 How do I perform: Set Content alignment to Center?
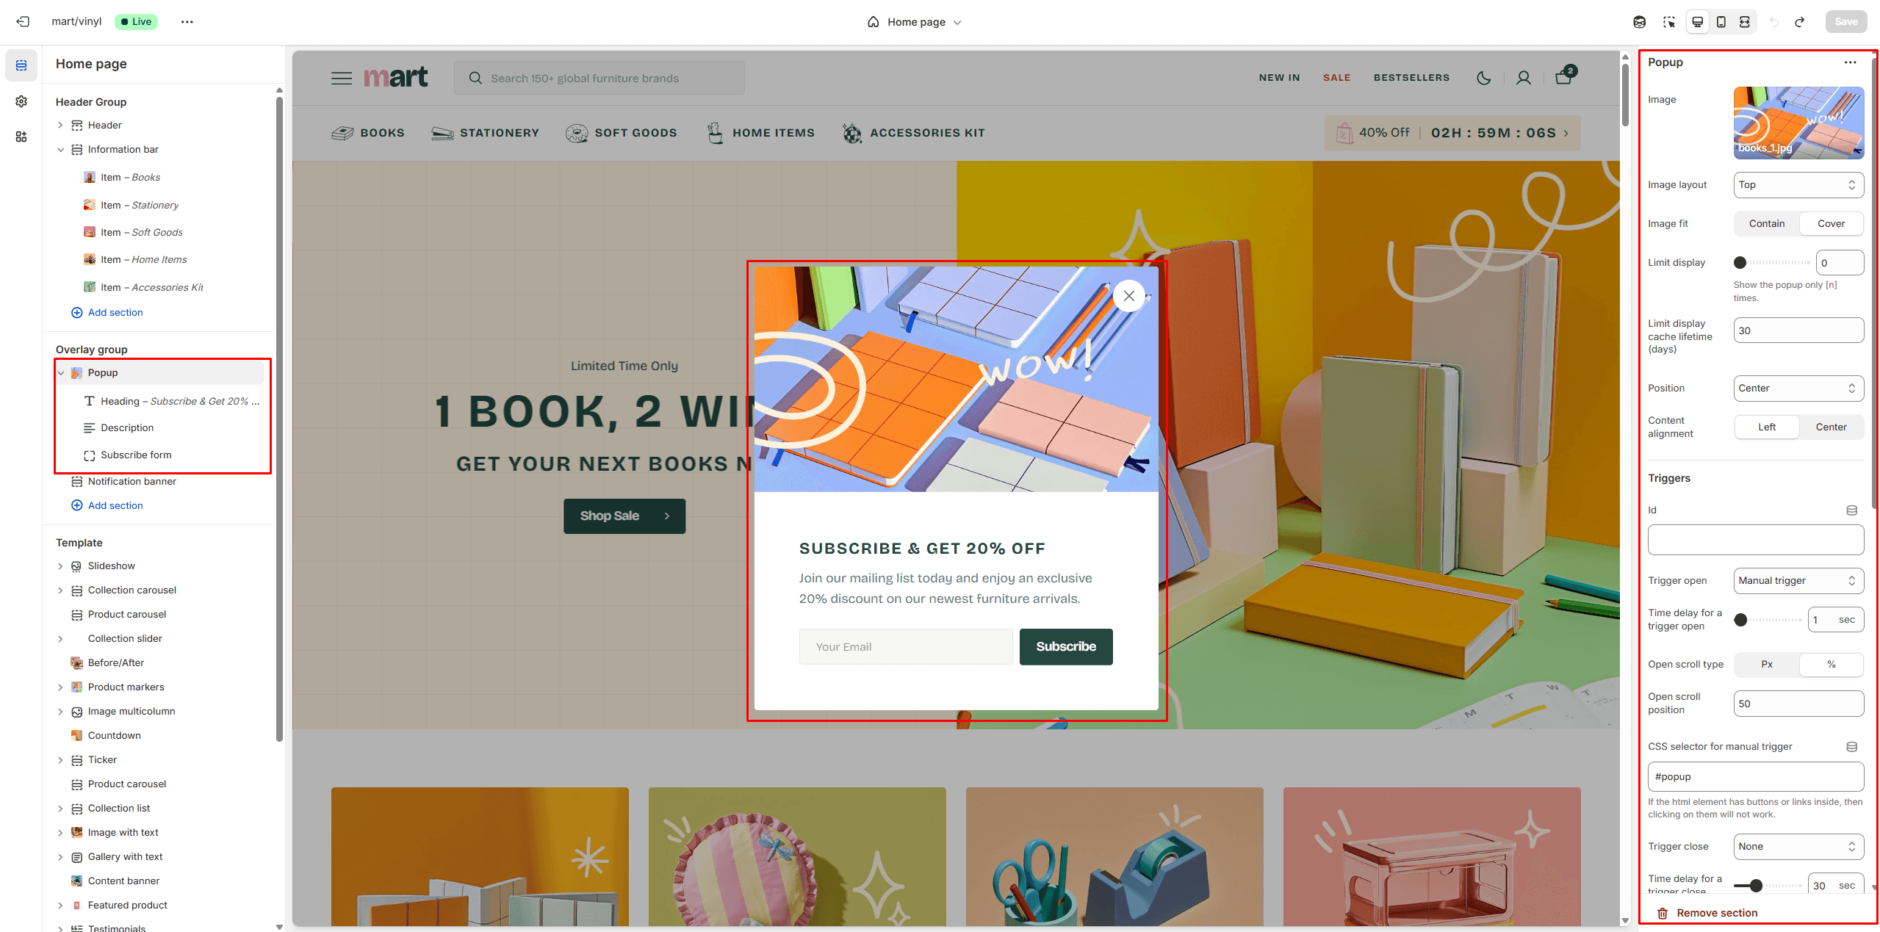pos(1830,427)
